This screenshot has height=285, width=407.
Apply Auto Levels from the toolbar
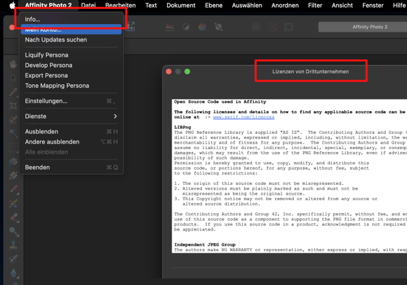pos(170,27)
